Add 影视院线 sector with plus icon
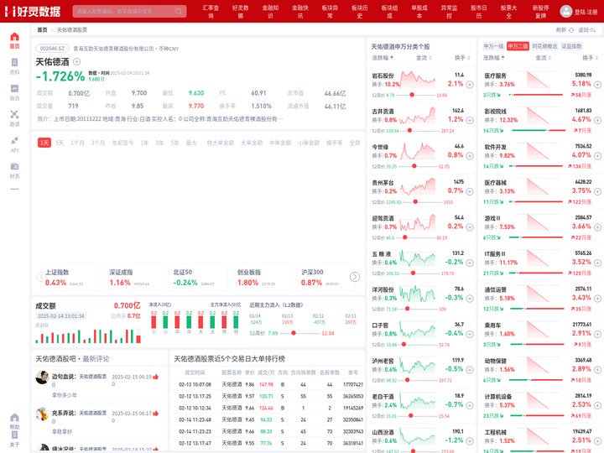The height and width of the screenshot is (453, 604). point(597,120)
